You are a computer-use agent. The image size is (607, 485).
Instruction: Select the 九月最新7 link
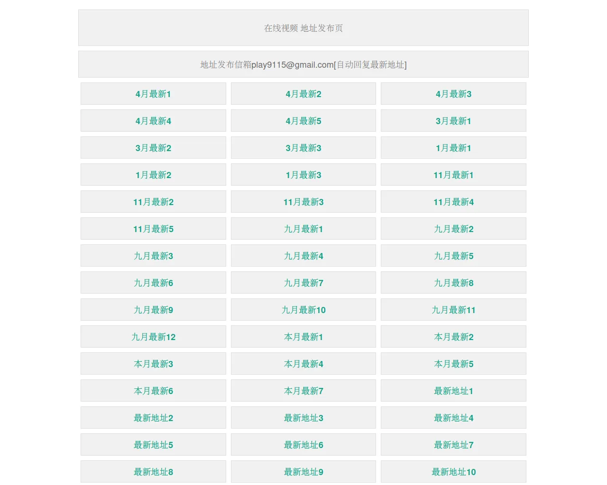(x=303, y=283)
